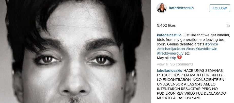This screenshot has width=234, height=103.
Task: Open labelladiosaxio commenter profile
Action: click(170, 71)
